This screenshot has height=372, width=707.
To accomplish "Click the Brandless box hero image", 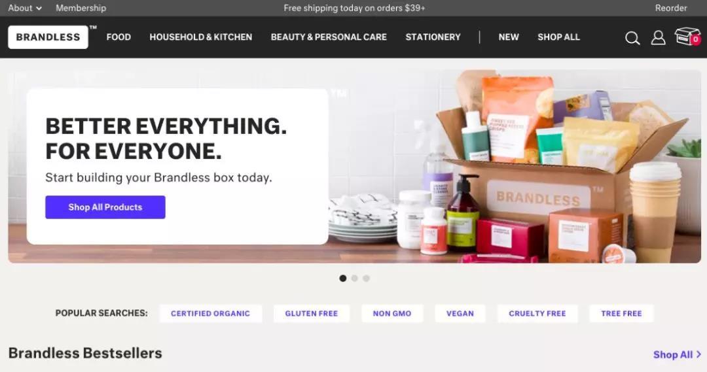I will [x=514, y=167].
